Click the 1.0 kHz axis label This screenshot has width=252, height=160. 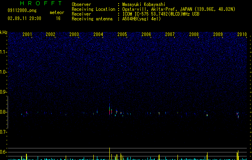point(3,72)
